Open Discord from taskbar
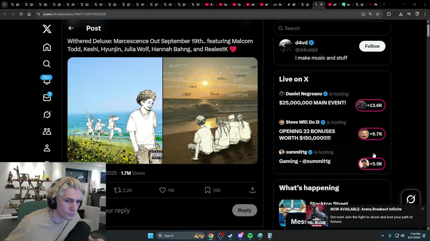This screenshot has width=430, height=241. pyautogui.click(x=240, y=236)
